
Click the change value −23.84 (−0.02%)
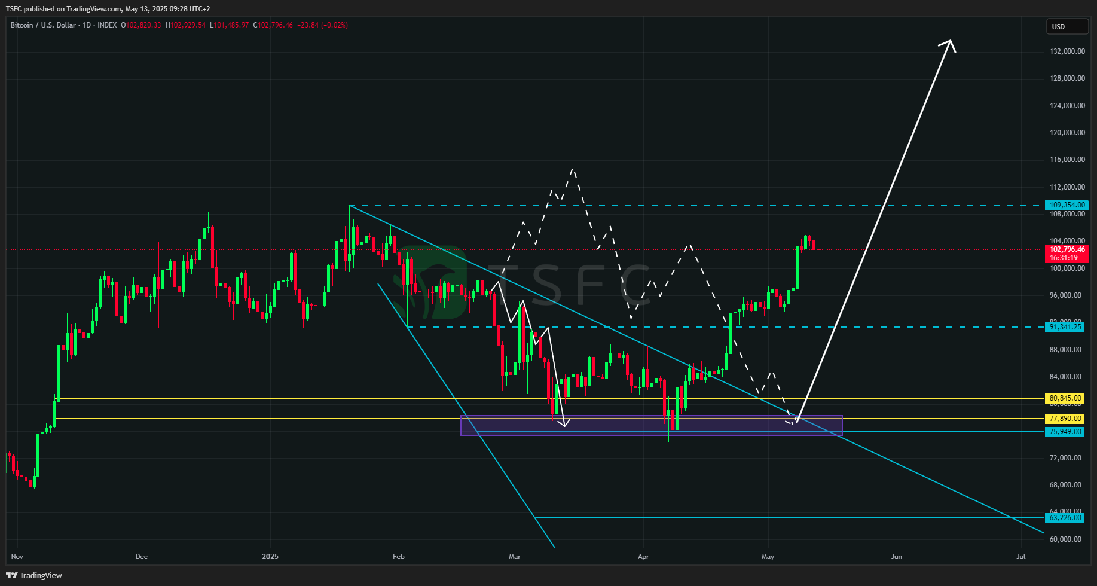[323, 25]
